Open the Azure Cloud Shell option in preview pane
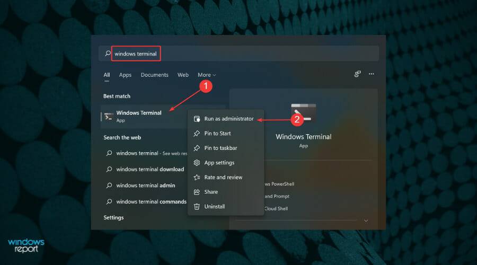 [x=276, y=208]
